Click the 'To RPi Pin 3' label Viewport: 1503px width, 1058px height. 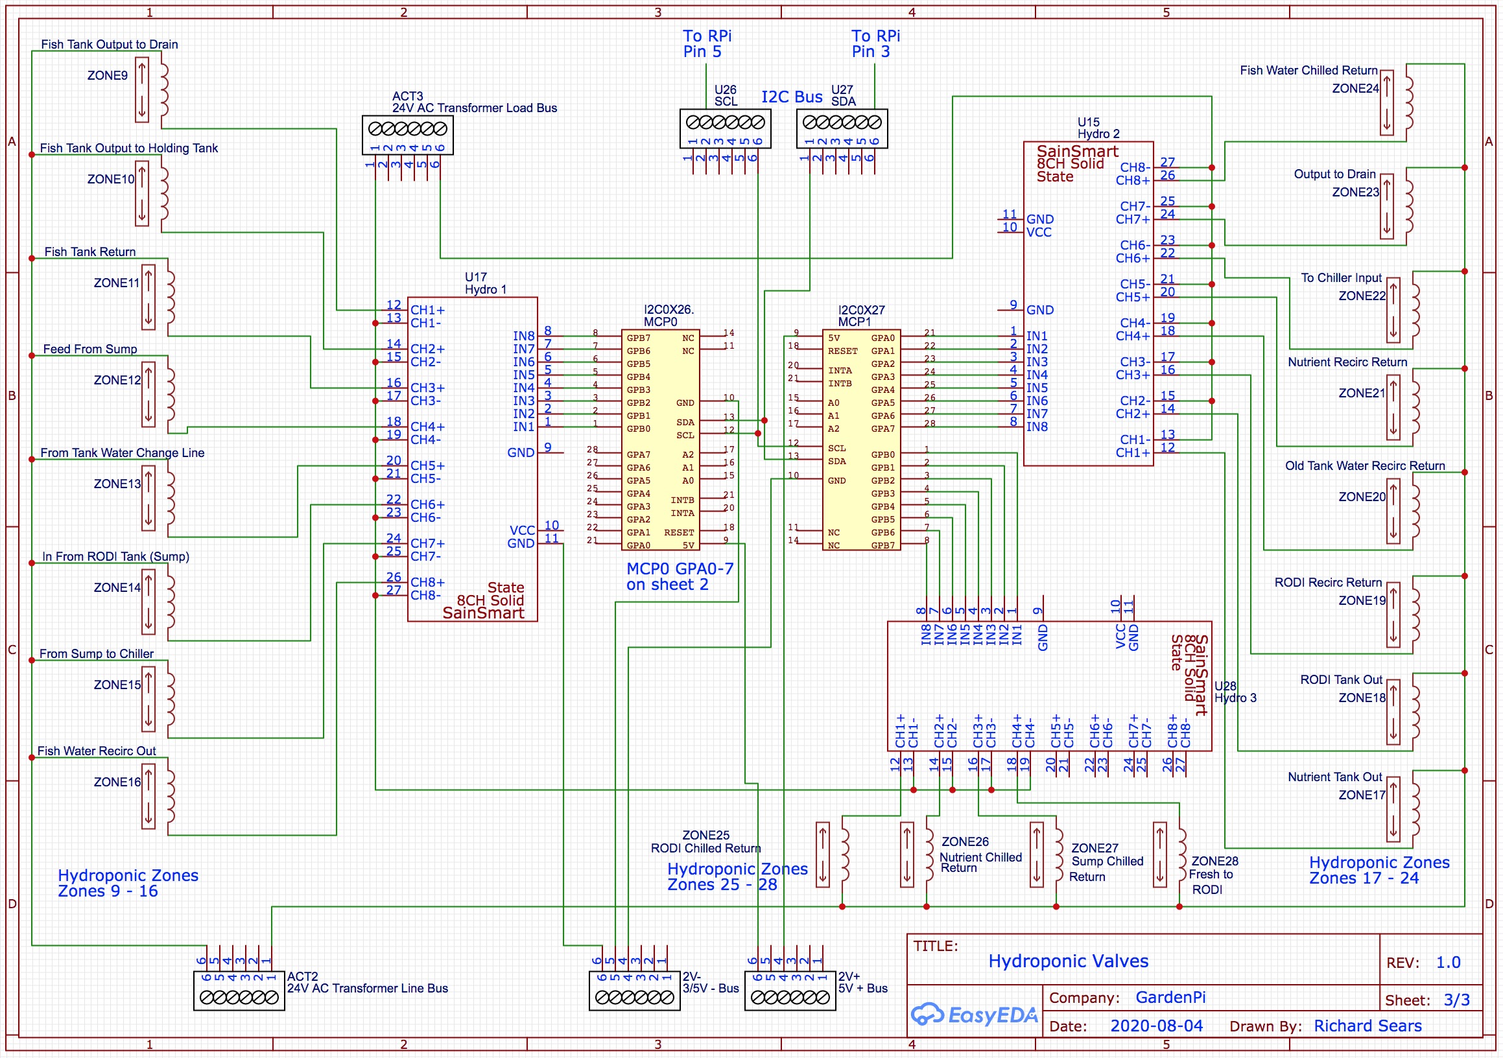point(876,44)
